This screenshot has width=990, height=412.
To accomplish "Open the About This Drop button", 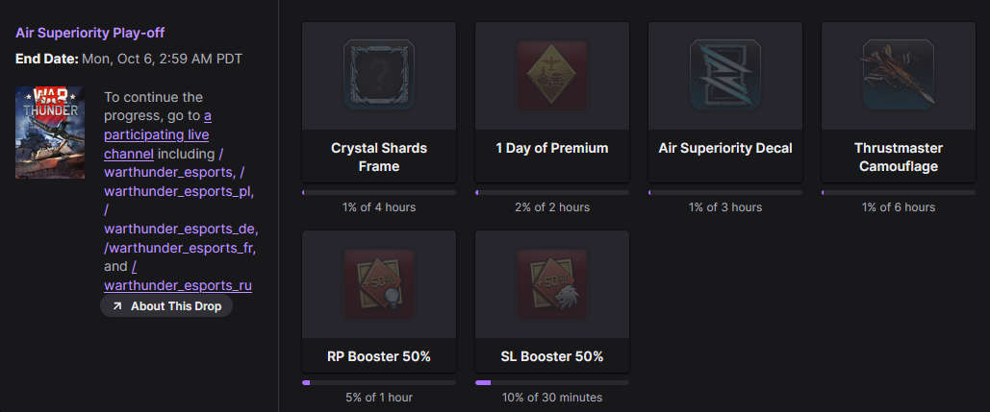I will point(166,306).
